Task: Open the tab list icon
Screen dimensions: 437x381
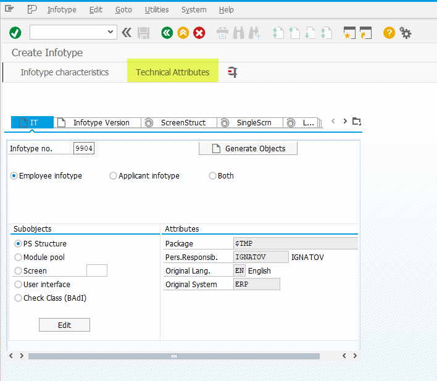Action: (357, 121)
